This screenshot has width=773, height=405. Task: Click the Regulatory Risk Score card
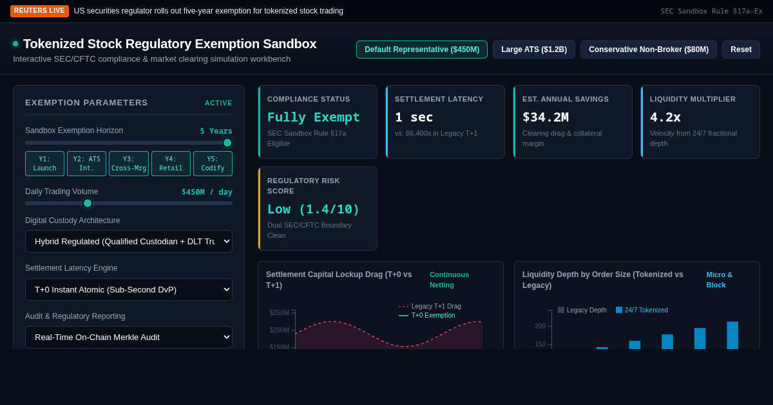click(x=318, y=208)
